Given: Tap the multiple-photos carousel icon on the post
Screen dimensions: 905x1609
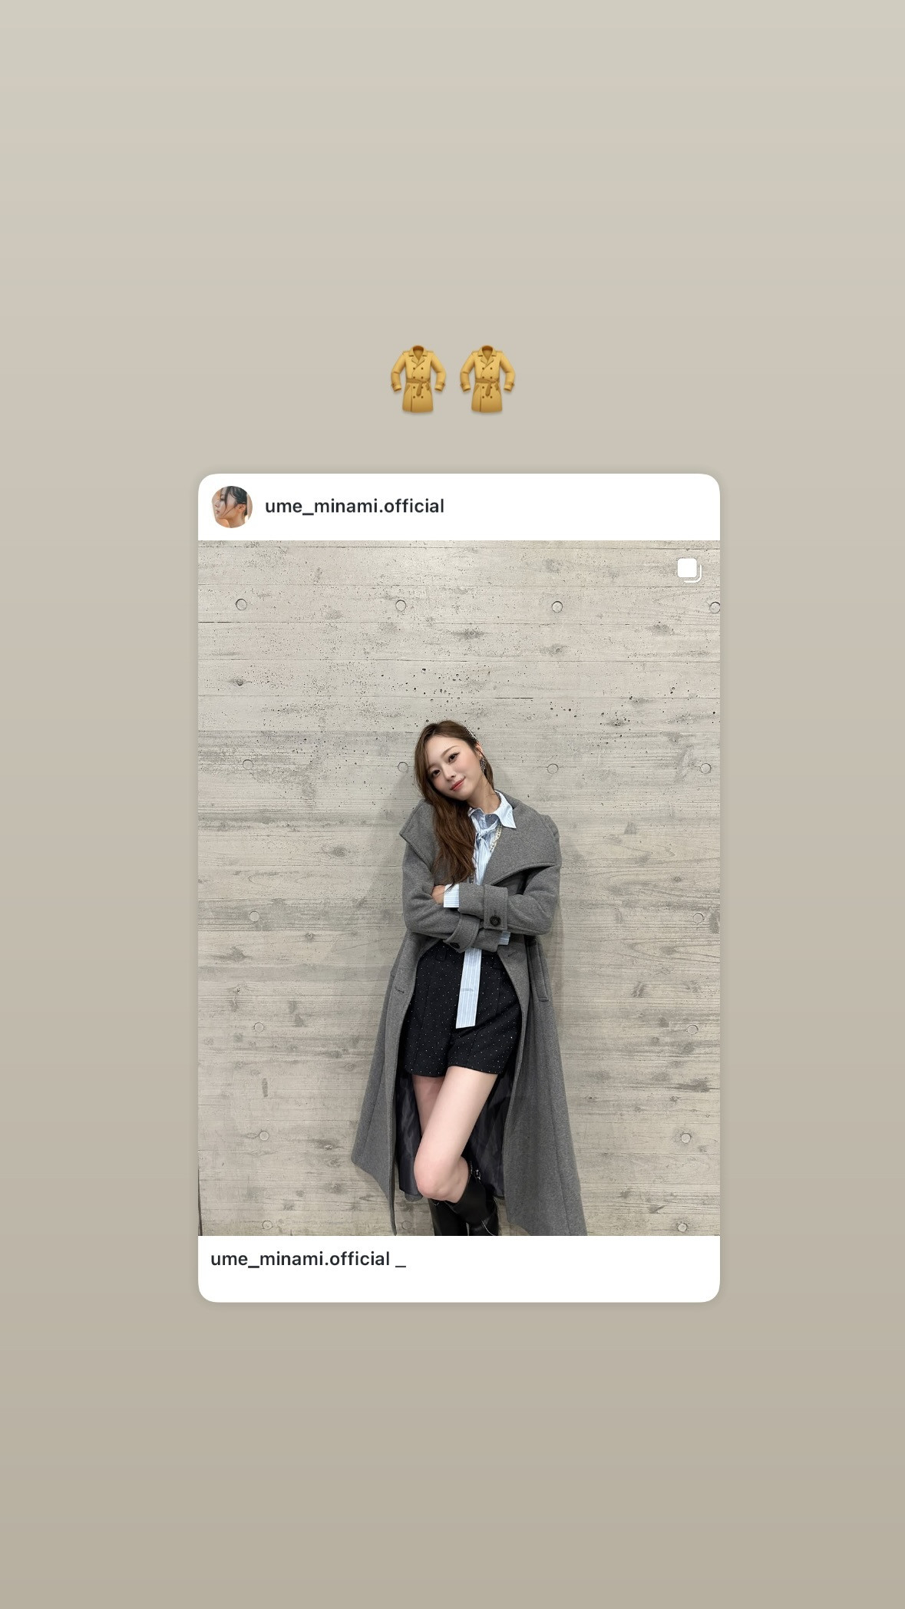Looking at the screenshot, I should coord(689,570).
